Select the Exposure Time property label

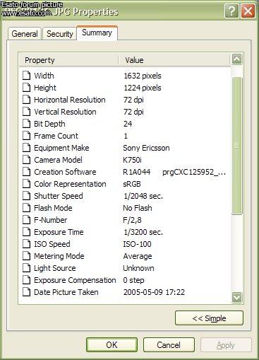click(59, 232)
